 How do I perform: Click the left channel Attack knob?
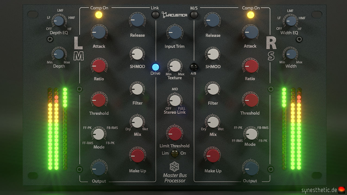coord(99,32)
